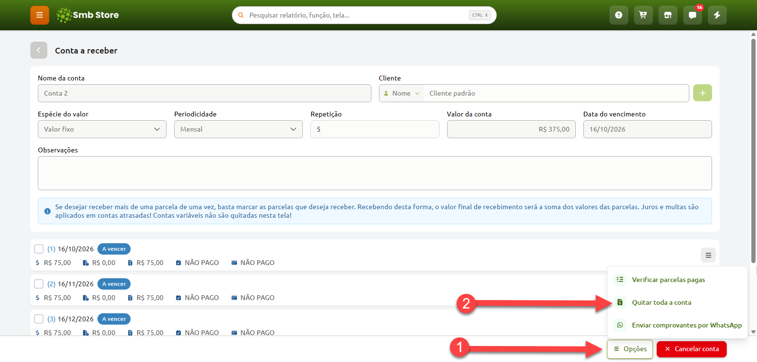Click the green plus add client button
The width and height of the screenshot is (757, 362).
703,93
